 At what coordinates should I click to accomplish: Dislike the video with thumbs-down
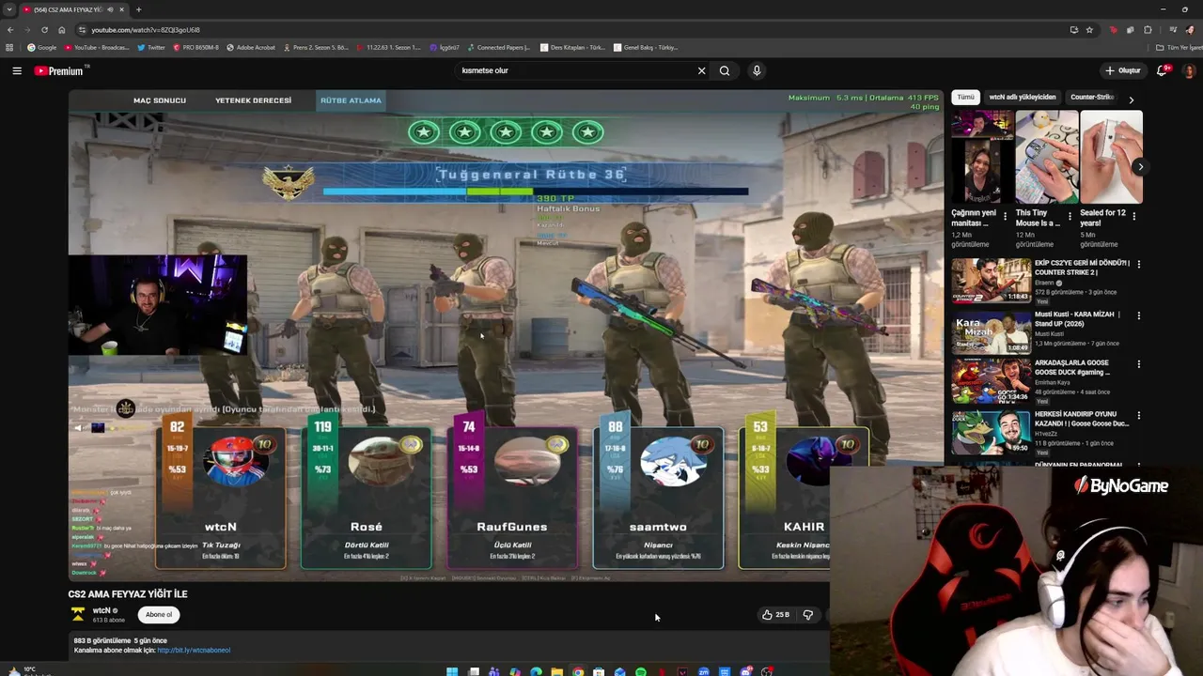[808, 615]
